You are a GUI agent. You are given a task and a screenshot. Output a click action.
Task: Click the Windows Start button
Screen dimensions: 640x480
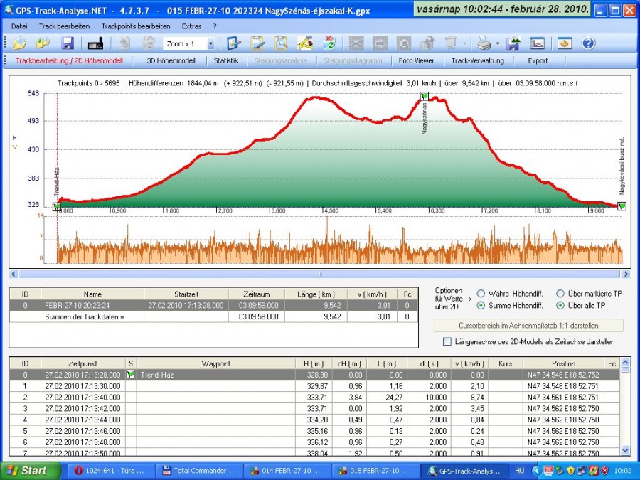click(x=28, y=471)
